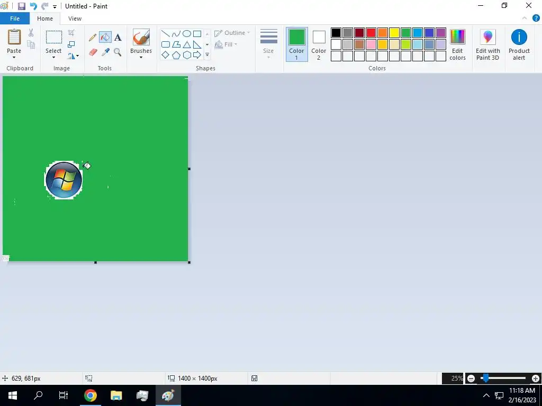Image resolution: width=542 pixels, height=406 pixels.
Task: Open Windows Start menu
Action: (13, 395)
